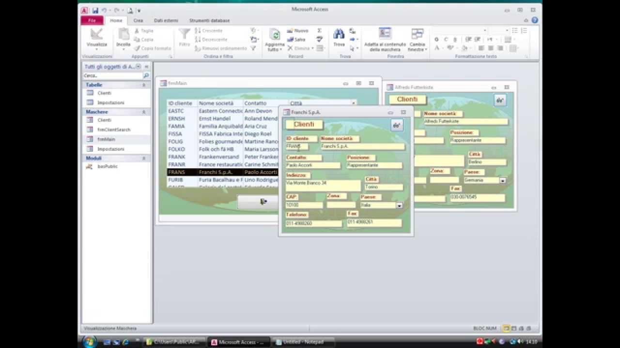Select the FOLKO row in frmMain list
Screen dimensions: 620x348
click(223, 149)
